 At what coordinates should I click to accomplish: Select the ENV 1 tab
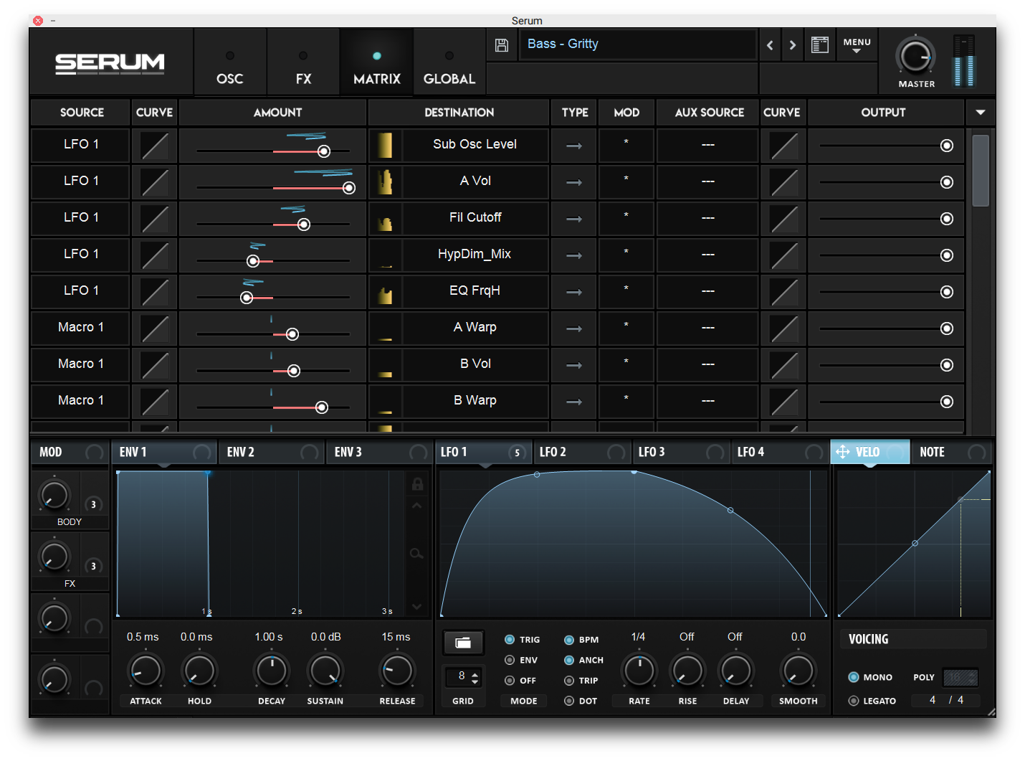tap(165, 452)
